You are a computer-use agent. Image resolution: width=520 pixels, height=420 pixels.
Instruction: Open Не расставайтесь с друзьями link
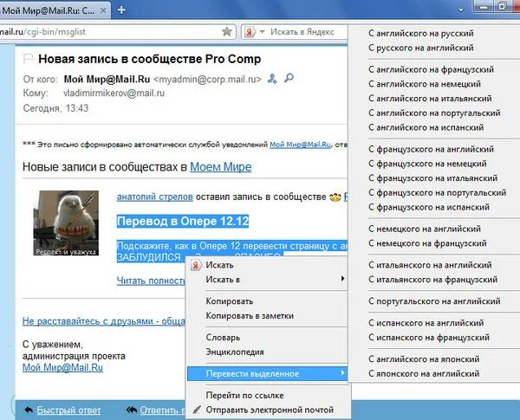click(x=104, y=321)
